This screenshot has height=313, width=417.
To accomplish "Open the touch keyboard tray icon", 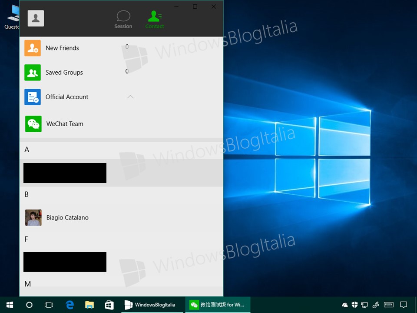I will 389,305.
